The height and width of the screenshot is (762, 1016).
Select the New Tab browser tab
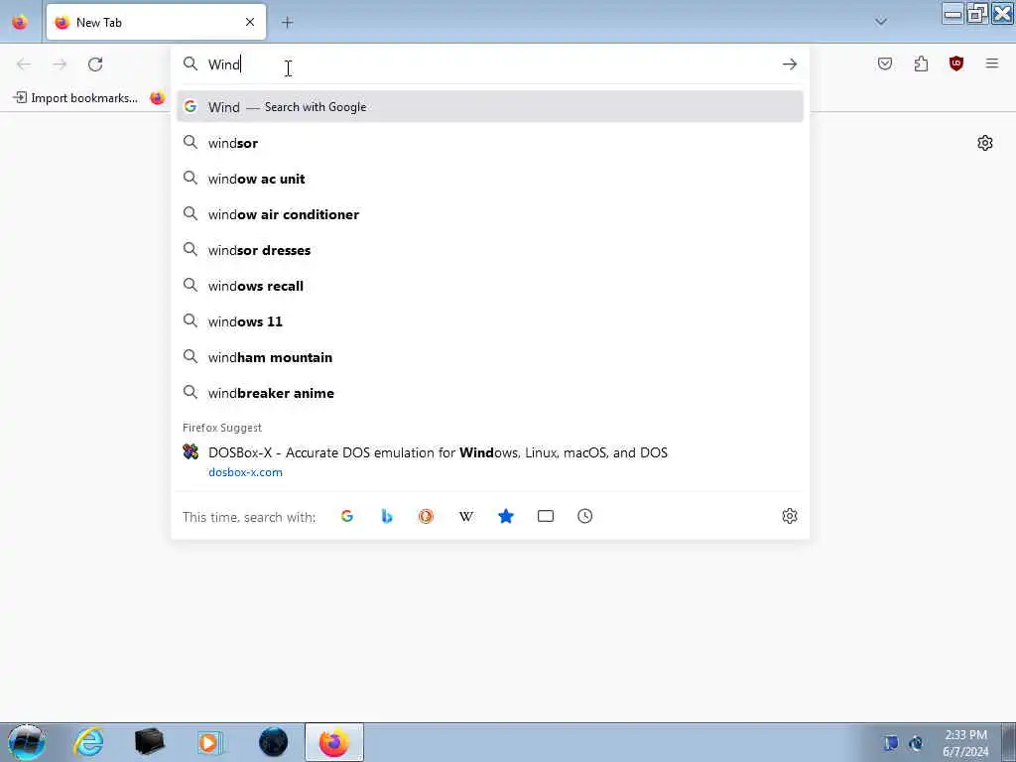(x=156, y=22)
